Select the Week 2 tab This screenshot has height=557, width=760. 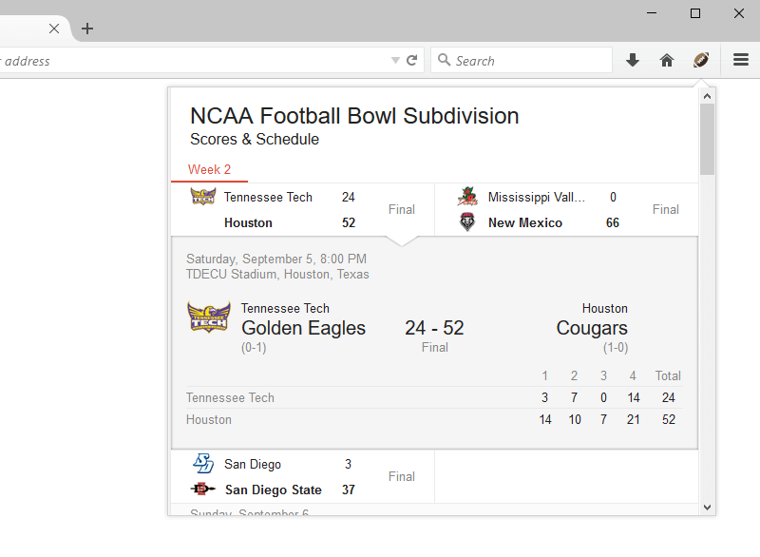click(209, 170)
